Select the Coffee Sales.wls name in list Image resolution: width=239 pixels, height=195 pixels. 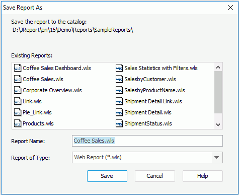[43, 79]
